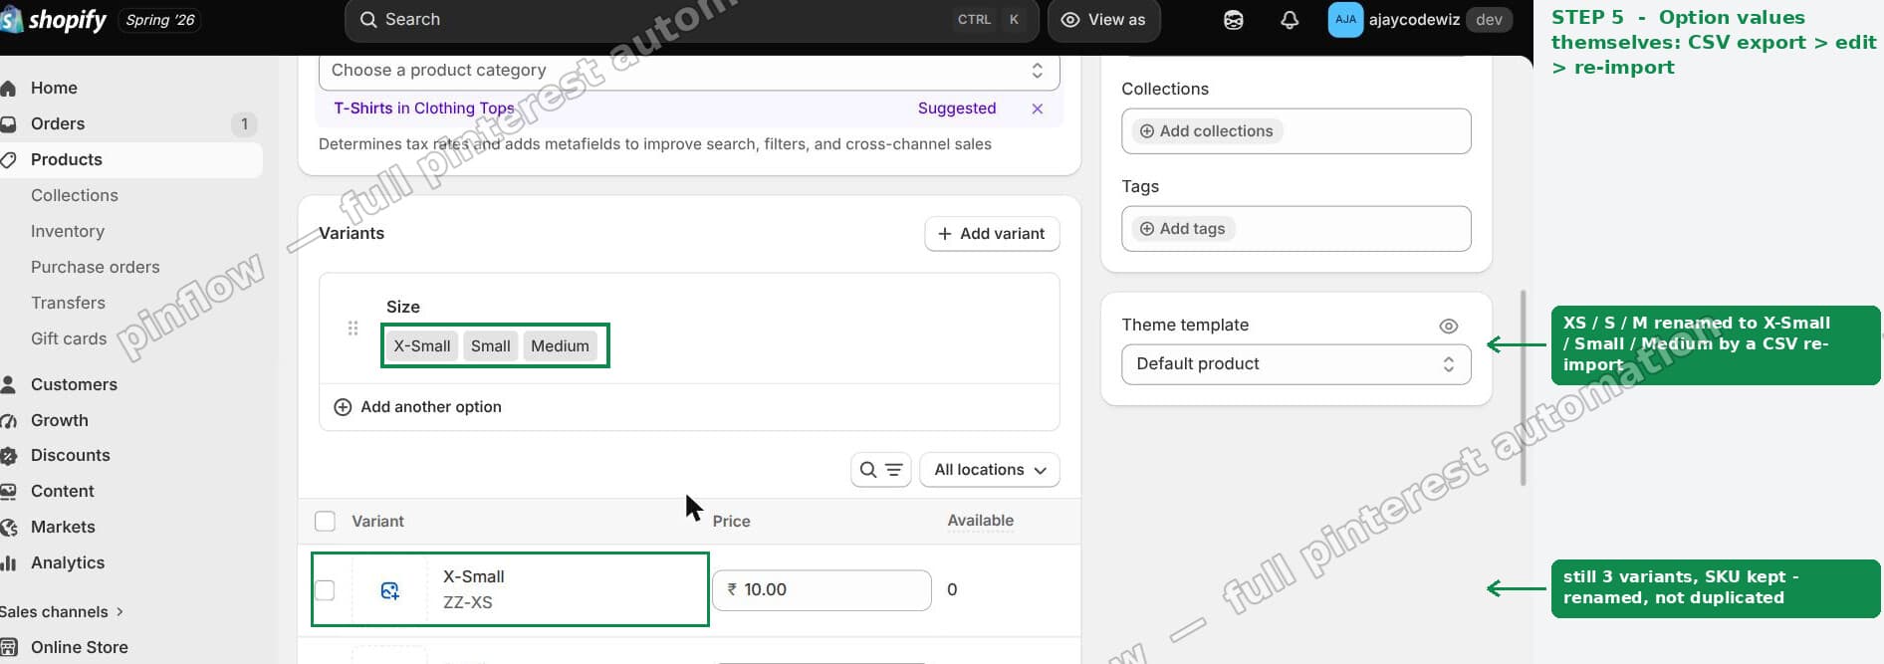The width and height of the screenshot is (1884, 664).
Task: Click the eye icon in View as
Action: coord(1070,20)
